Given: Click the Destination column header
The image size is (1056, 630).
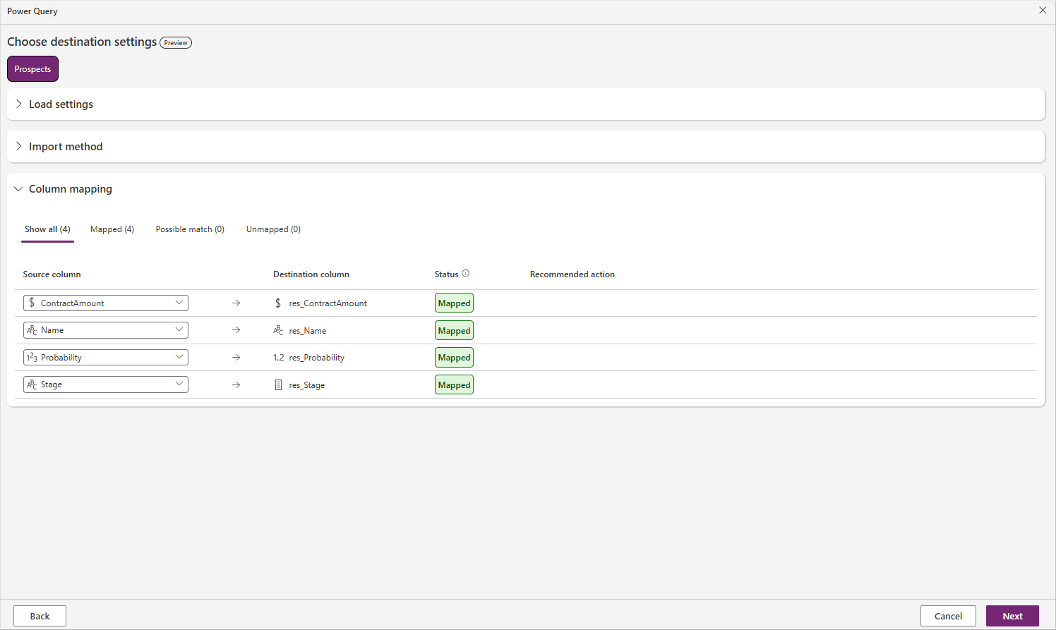Looking at the screenshot, I should click(x=311, y=274).
